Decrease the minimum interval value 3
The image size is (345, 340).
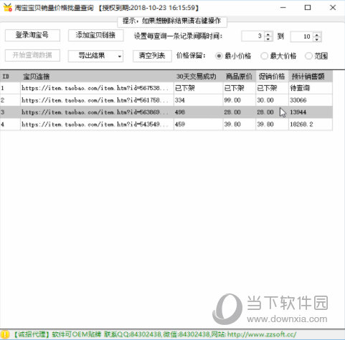[x=268, y=39]
